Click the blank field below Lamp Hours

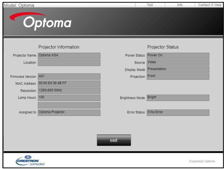[x=69, y=105]
